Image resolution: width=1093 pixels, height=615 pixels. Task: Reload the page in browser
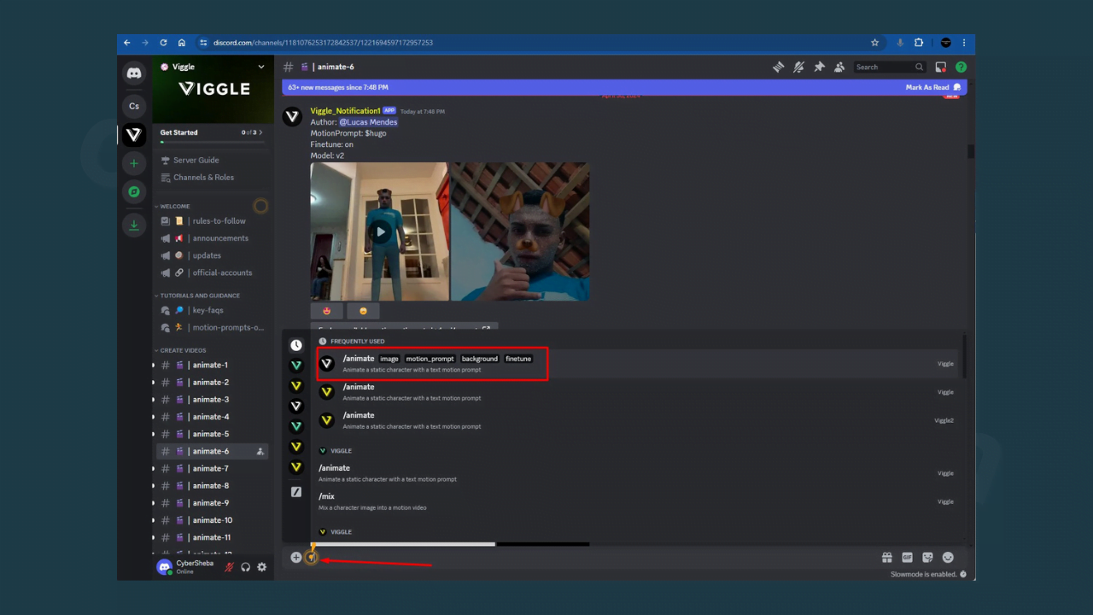pos(163,43)
